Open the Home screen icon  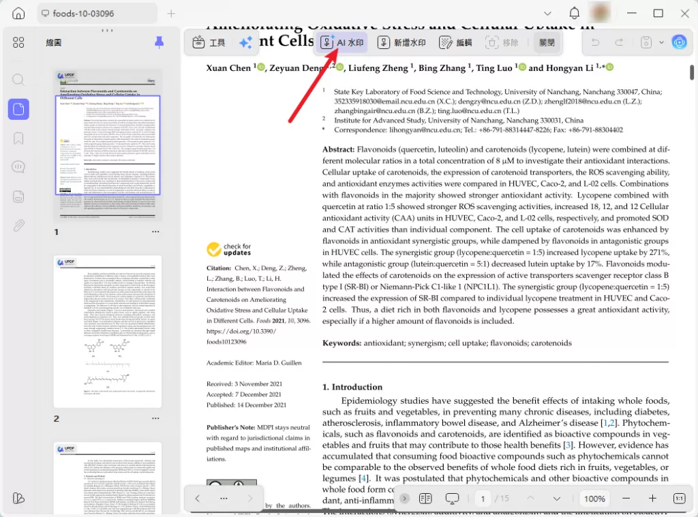coord(18,14)
